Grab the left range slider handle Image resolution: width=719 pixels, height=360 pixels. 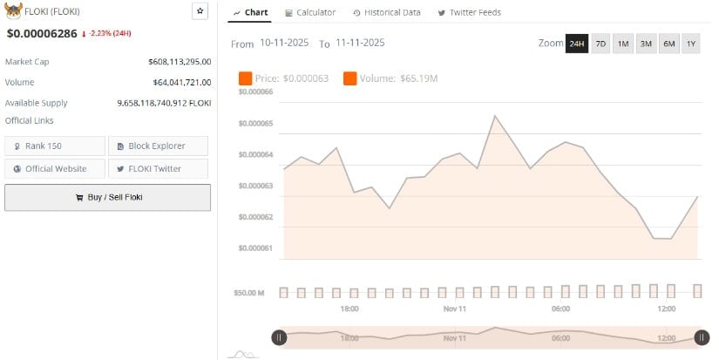point(279,337)
